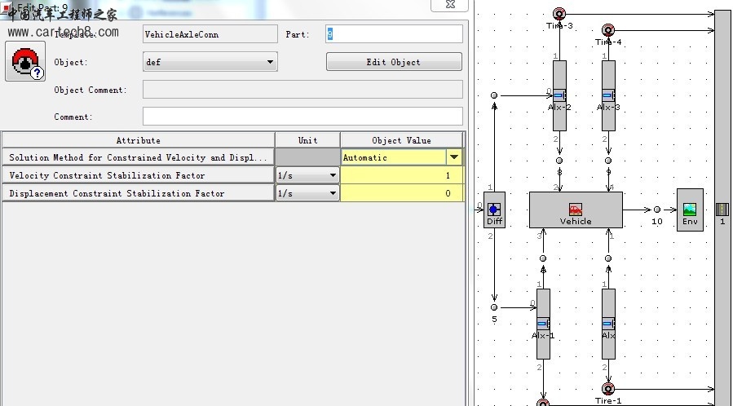The image size is (733, 406).
Task: Select Velocity Constraint Stabilization Factor attribute row
Action: 139,175
